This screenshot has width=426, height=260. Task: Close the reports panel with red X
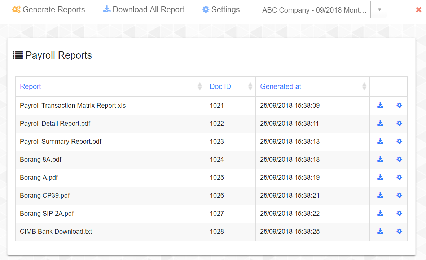[x=418, y=10]
